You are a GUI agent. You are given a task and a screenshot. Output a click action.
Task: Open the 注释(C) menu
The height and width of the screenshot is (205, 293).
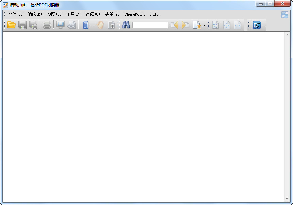pyautogui.click(x=93, y=14)
